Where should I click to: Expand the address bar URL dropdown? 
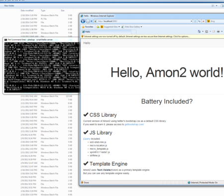(191, 21)
